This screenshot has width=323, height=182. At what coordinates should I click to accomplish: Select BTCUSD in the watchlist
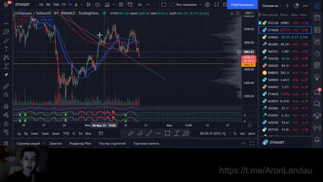point(285,23)
